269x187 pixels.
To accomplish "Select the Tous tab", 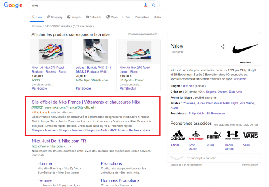I will point(37,17).
